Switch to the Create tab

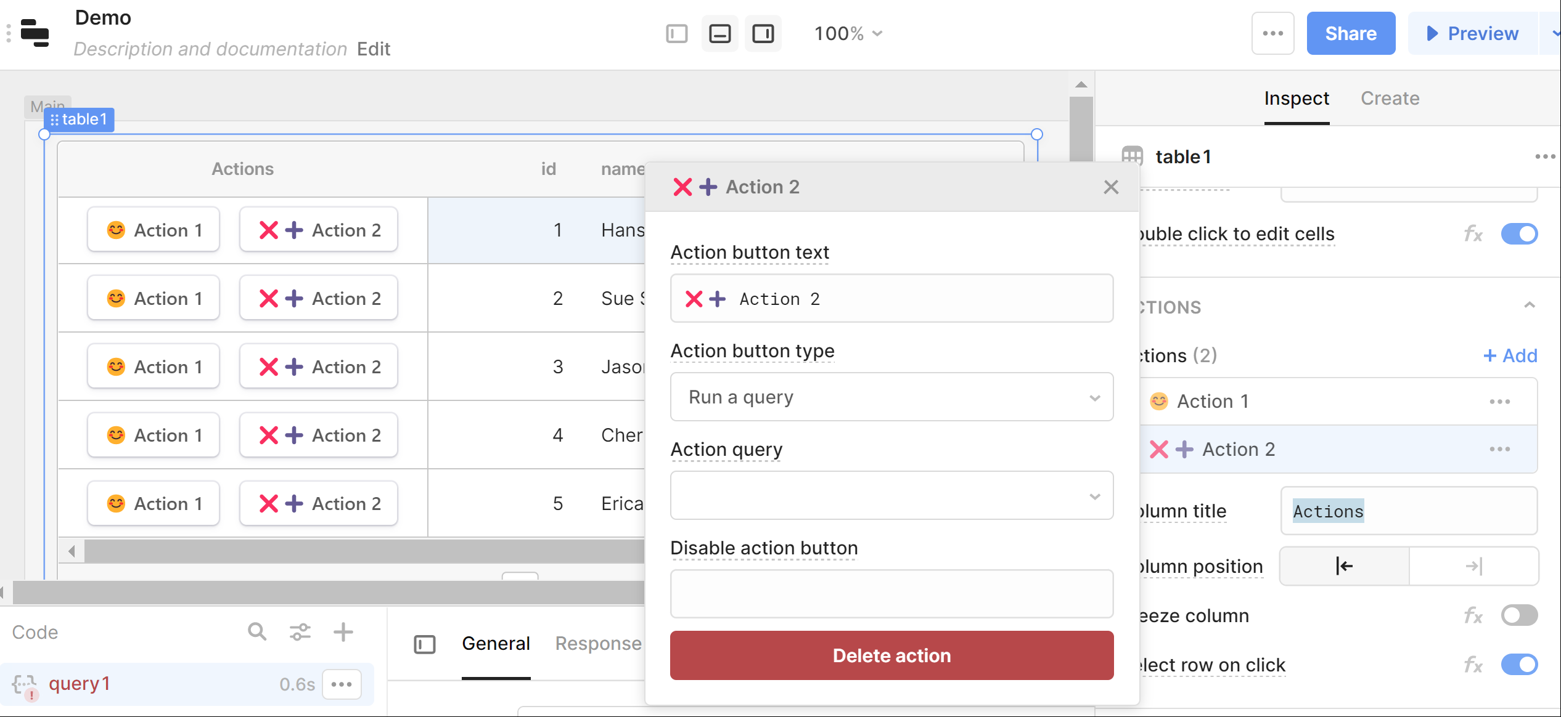tap(1390, 99)
